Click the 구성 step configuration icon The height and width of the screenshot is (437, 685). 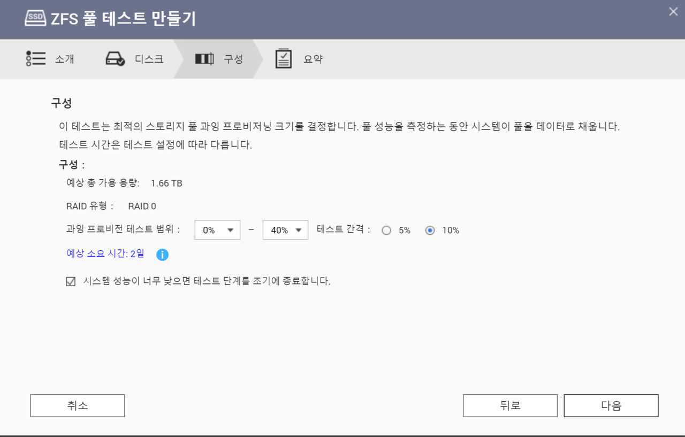pos(204,59)
